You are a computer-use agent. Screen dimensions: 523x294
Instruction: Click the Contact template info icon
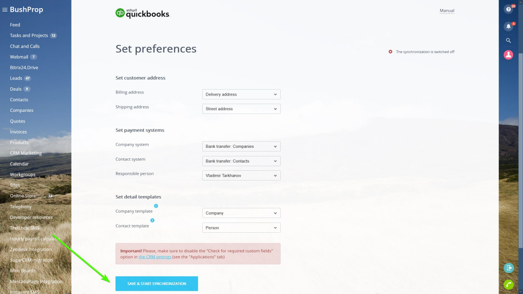[x=152, y=220]
